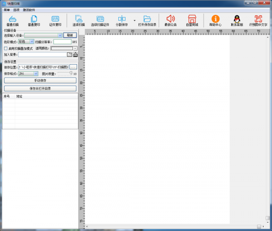This screenshot has width=272, height=231.
Task: Click the 刷新 refresh button
Action: (70, 35)
